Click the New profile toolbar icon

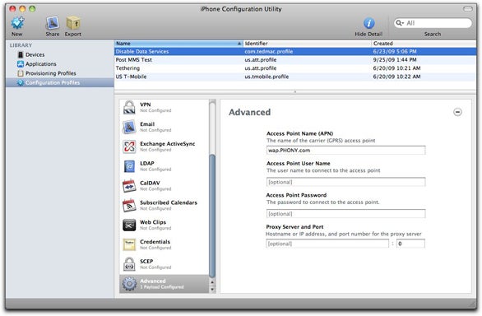point(17,23)
